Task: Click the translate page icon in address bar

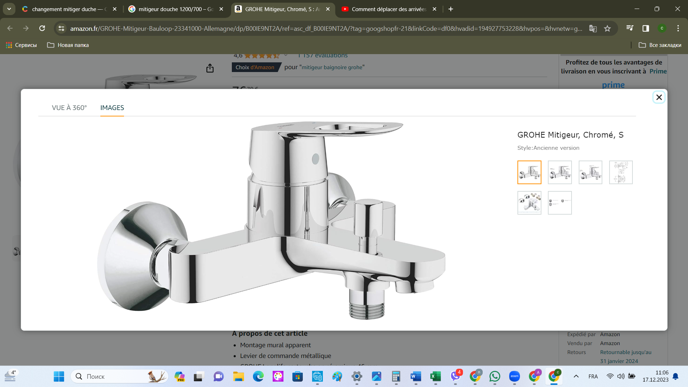Action: 593,28
